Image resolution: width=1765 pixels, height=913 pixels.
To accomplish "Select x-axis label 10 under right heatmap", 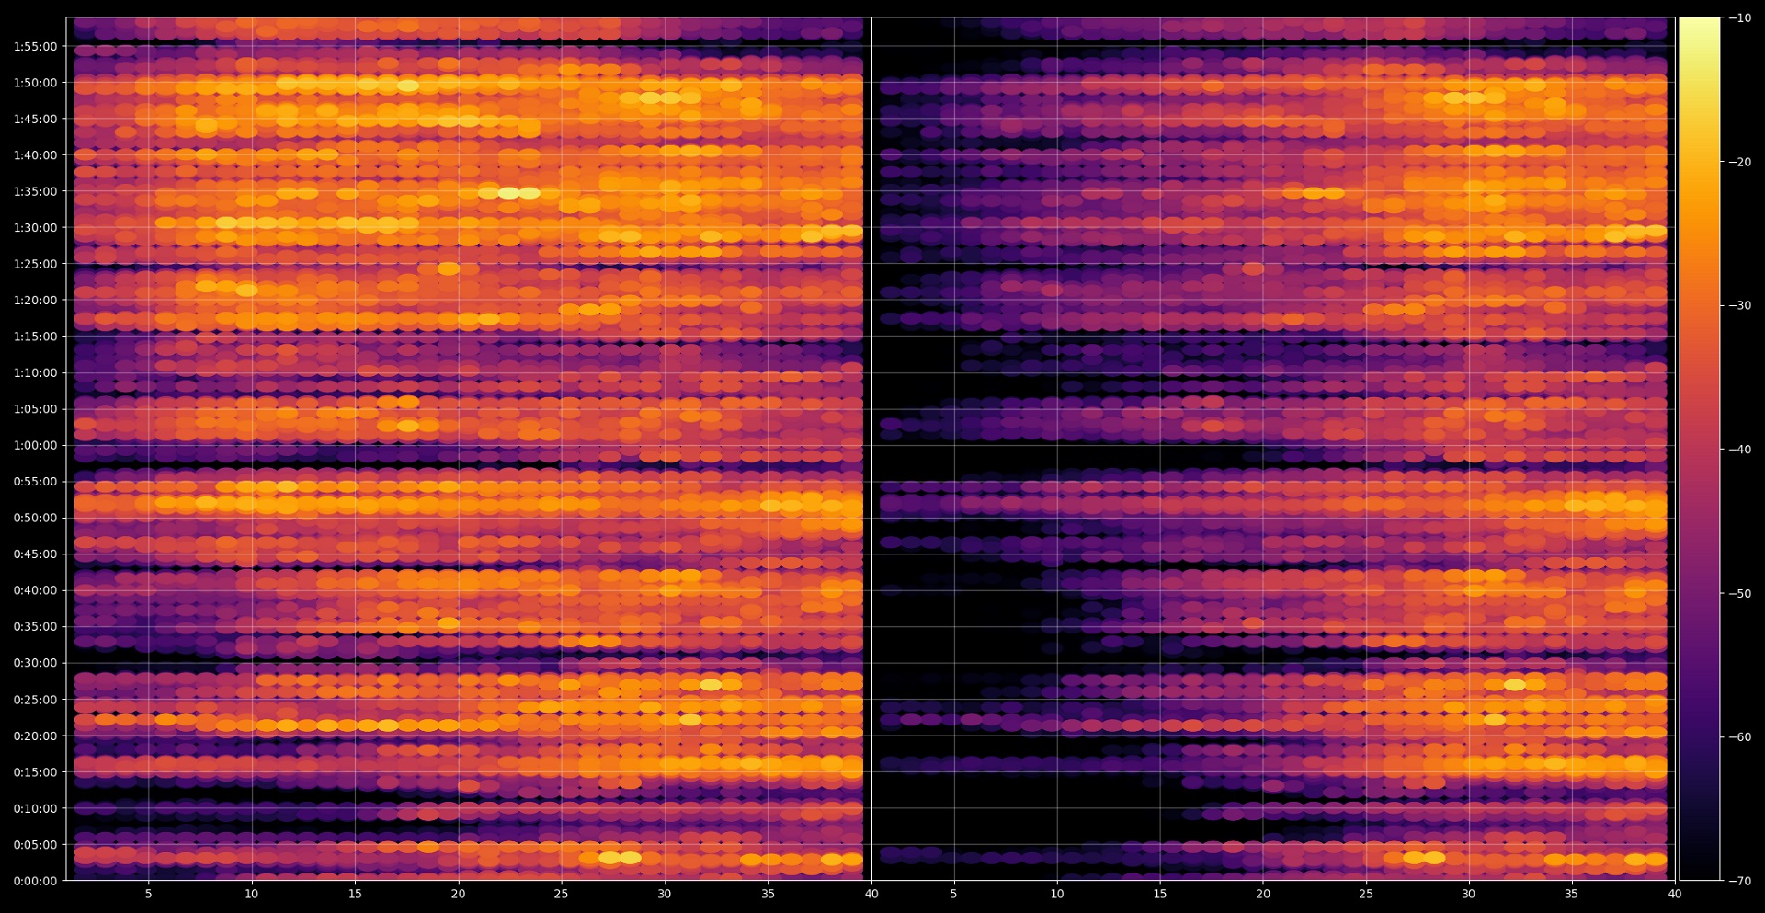I will click(x=1057, y=894).
